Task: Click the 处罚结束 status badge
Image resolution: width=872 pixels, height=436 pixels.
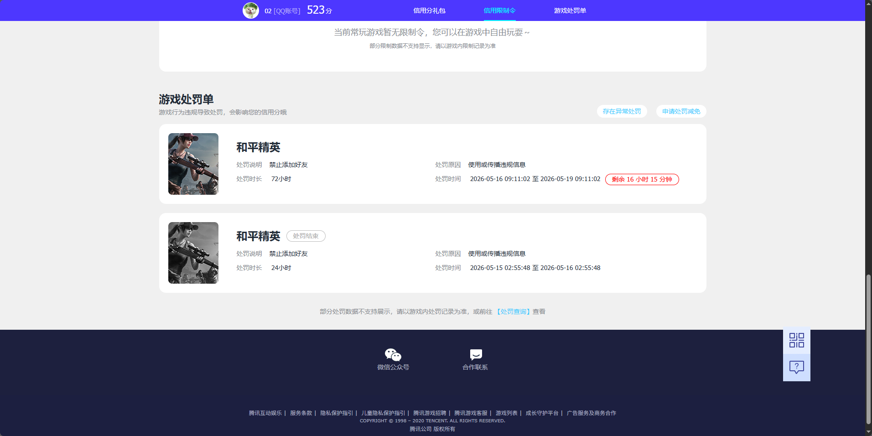Action: coord(306,236)
